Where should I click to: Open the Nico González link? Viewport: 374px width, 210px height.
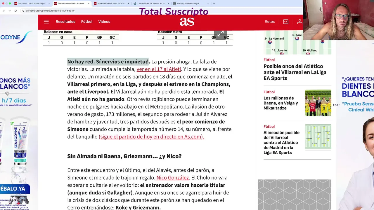pos(172,178)
